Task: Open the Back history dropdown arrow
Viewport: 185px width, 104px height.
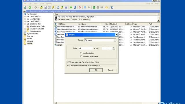Action: tap(33, 8)
